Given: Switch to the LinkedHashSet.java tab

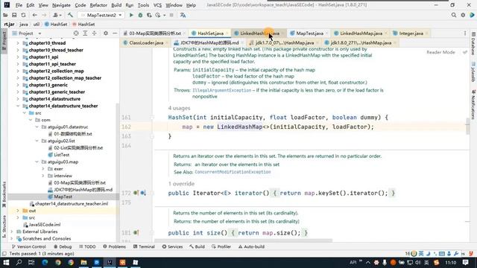Looking at the screenshot, I should click(259, 33).
